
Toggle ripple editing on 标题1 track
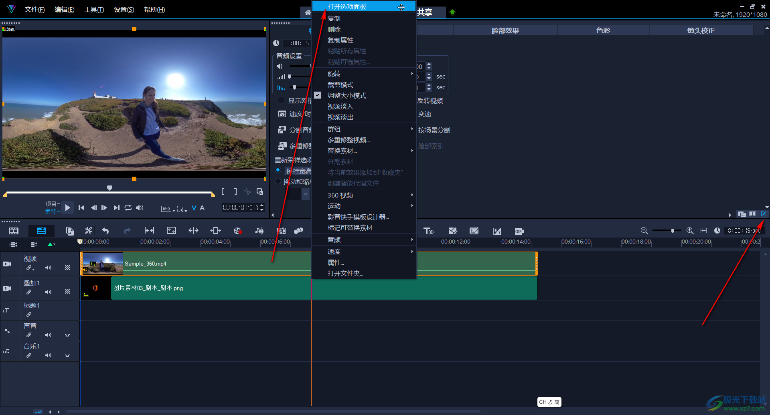tap(29, 314)
